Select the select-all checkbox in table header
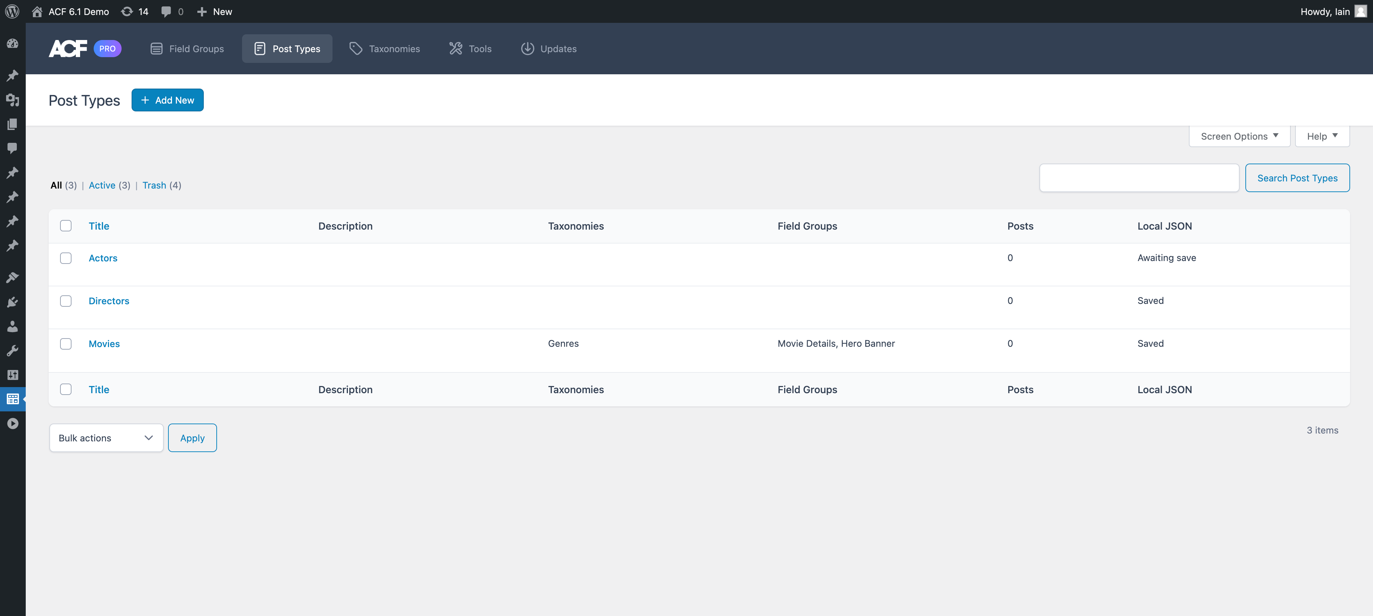Screen dimensions: 1373x616 click(x=65, y=226)
